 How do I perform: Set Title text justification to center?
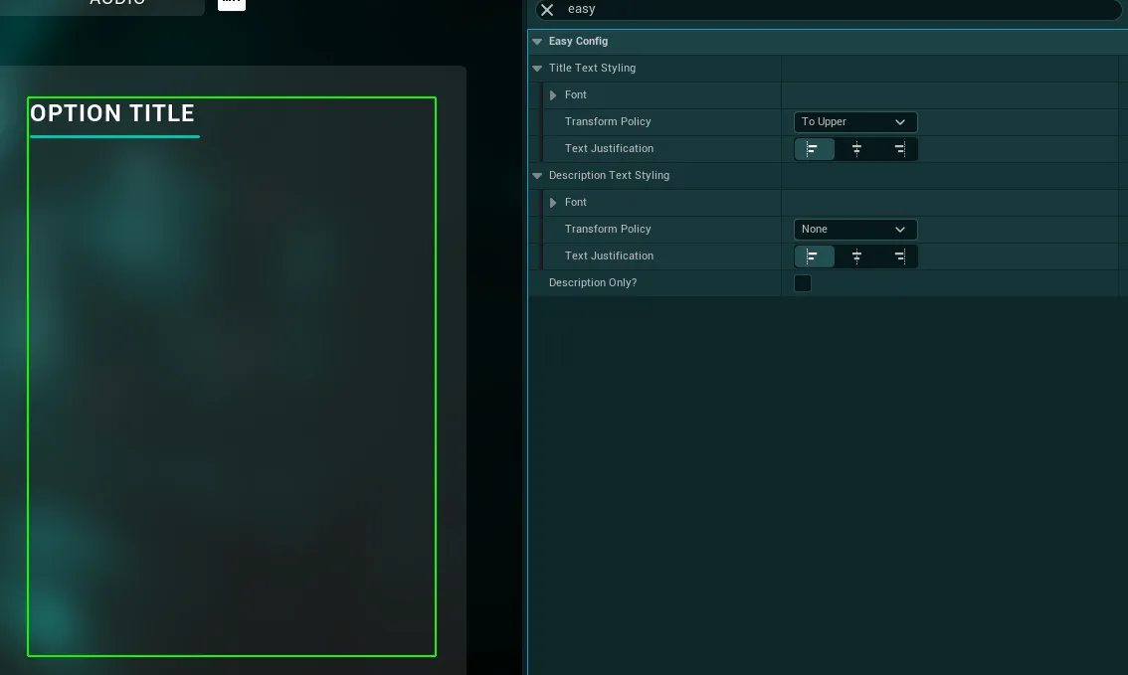click(856, 149)
